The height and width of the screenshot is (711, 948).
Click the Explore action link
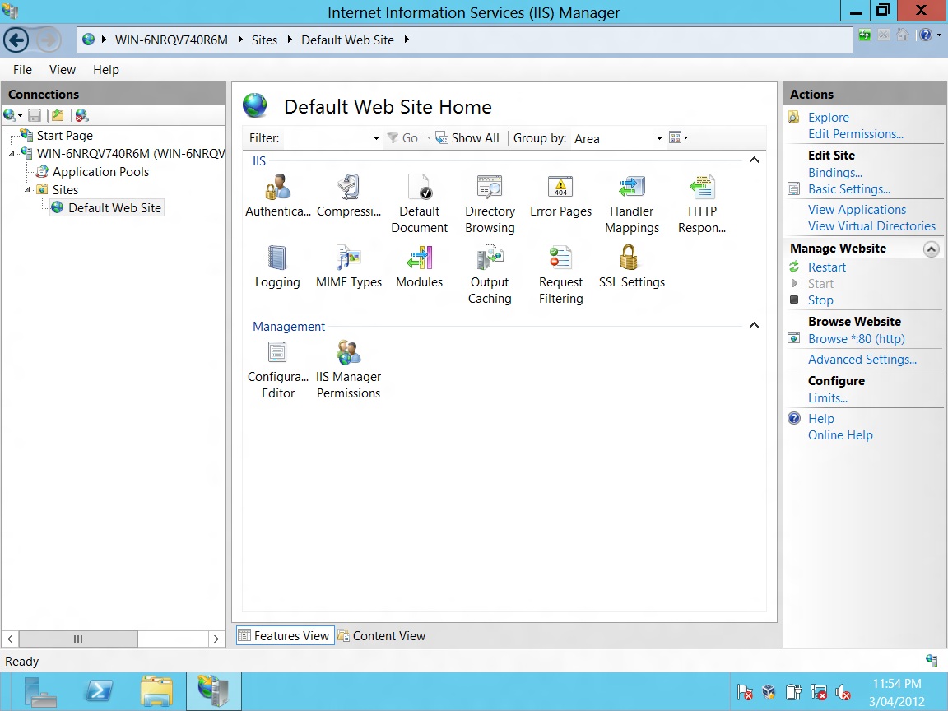[829, 118]
